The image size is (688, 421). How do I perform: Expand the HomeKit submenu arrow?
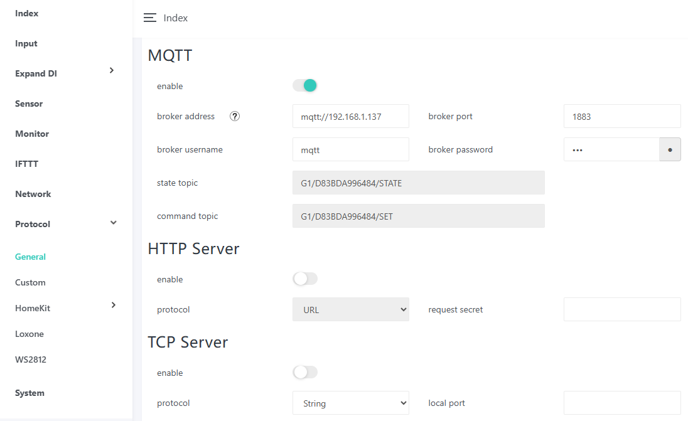[114, 305]
